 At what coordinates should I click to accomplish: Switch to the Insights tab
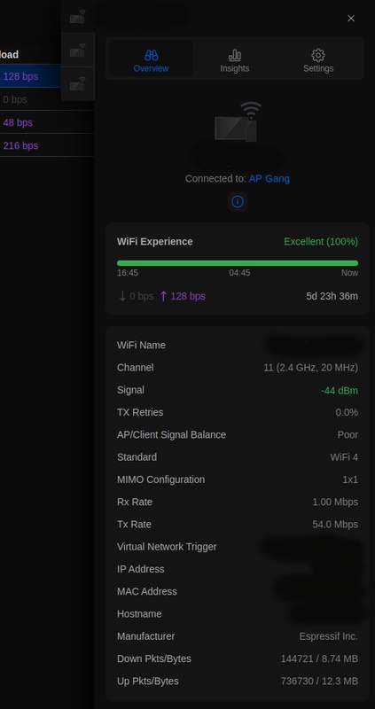[x=234, y=61]
